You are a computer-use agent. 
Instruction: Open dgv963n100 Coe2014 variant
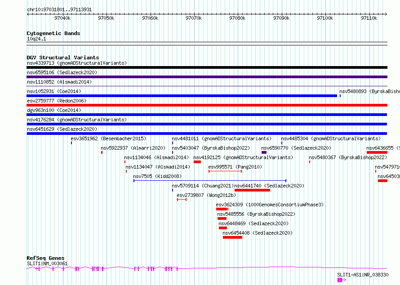[x=54, y=110]
